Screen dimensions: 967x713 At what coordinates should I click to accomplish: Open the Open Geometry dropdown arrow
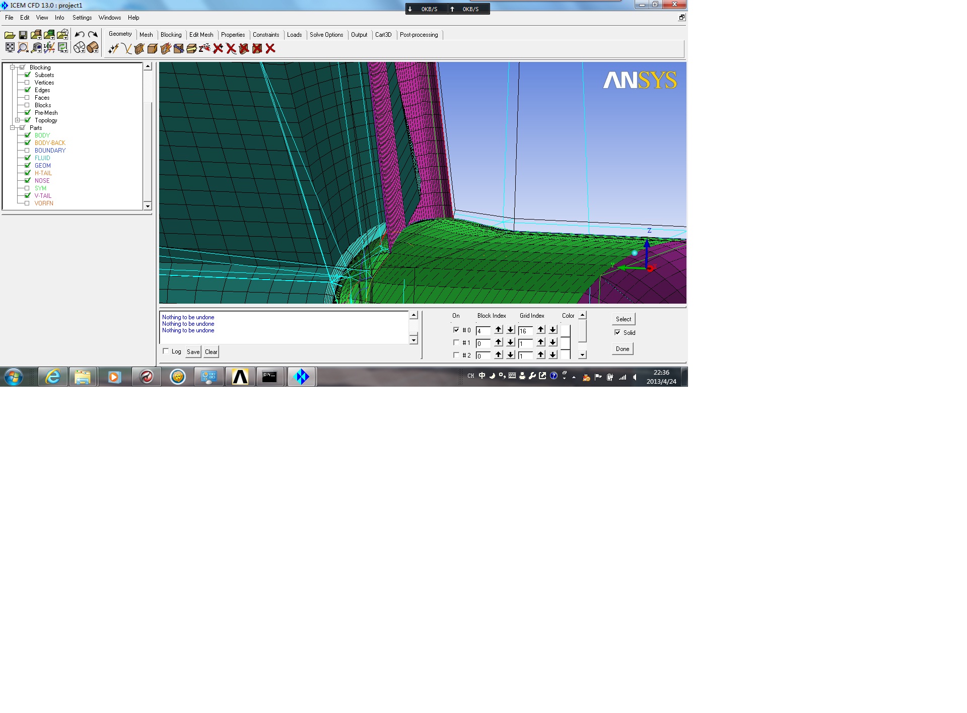[39, 37]
